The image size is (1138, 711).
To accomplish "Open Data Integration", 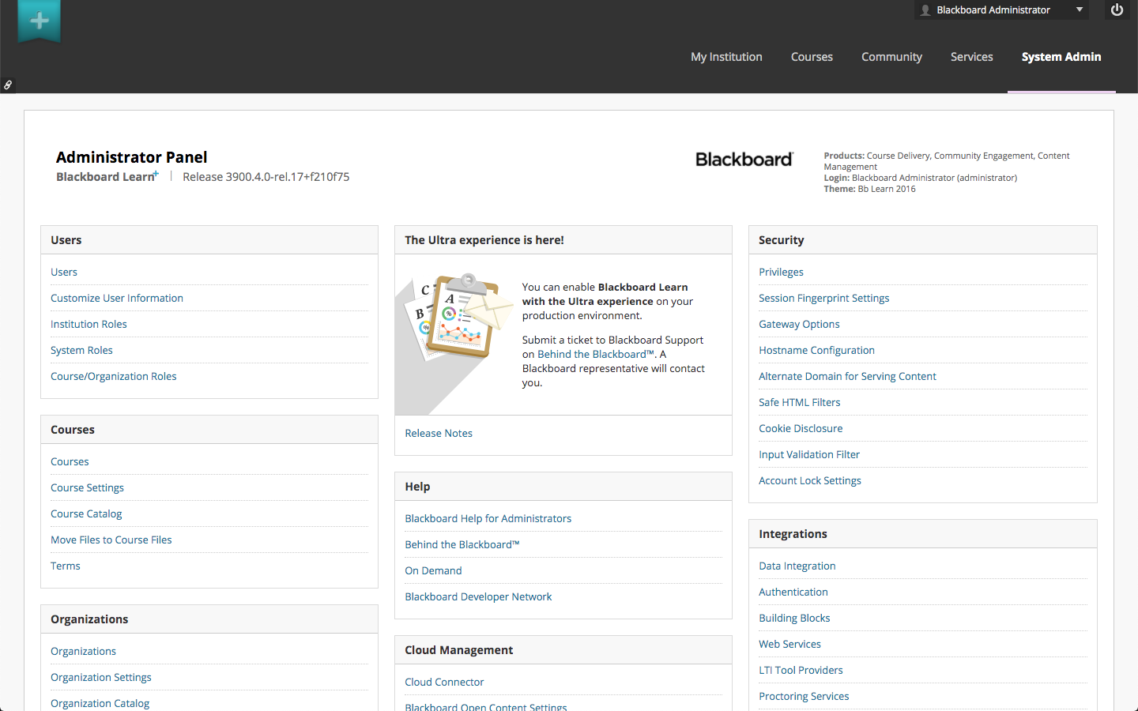I will [797, 566].
